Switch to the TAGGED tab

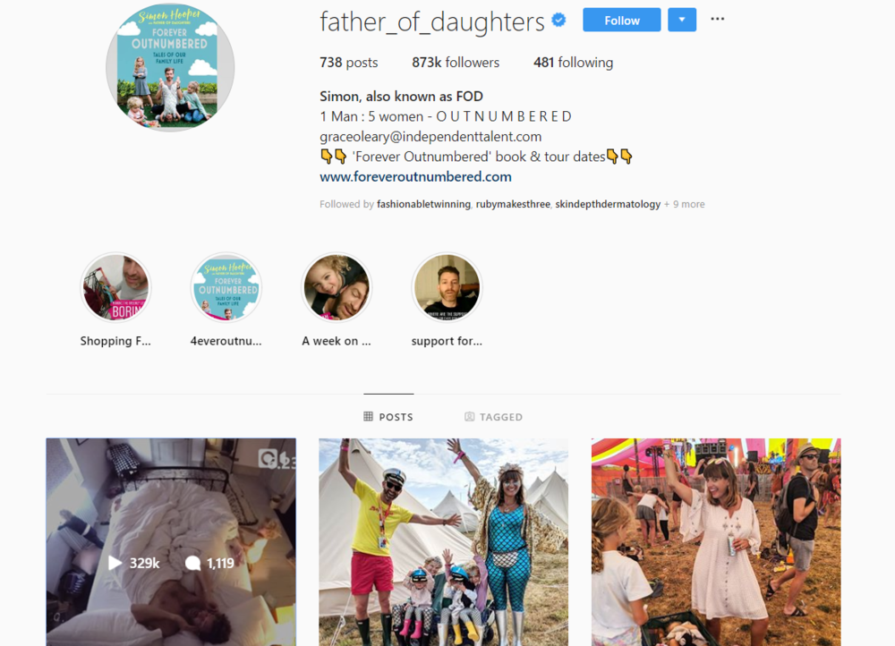click(494, 417)
